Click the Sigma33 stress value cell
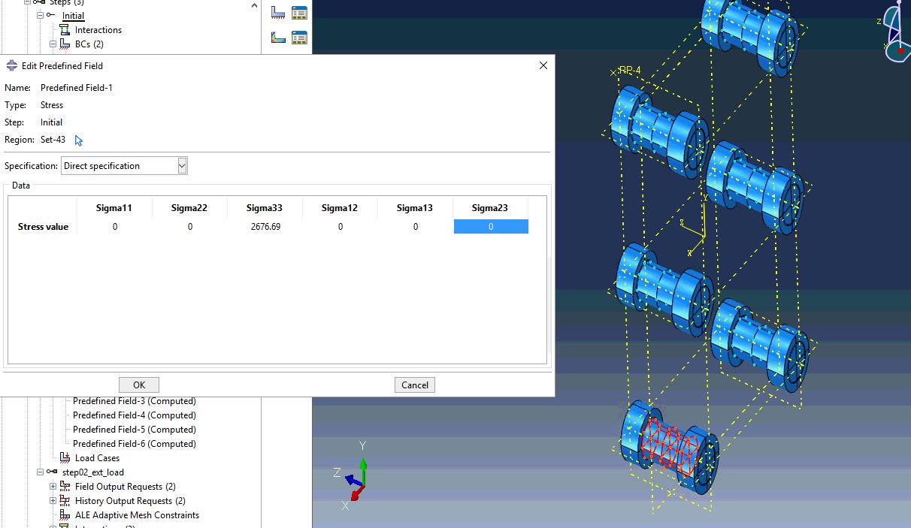 pyautogui.click(x=265, y=227)
